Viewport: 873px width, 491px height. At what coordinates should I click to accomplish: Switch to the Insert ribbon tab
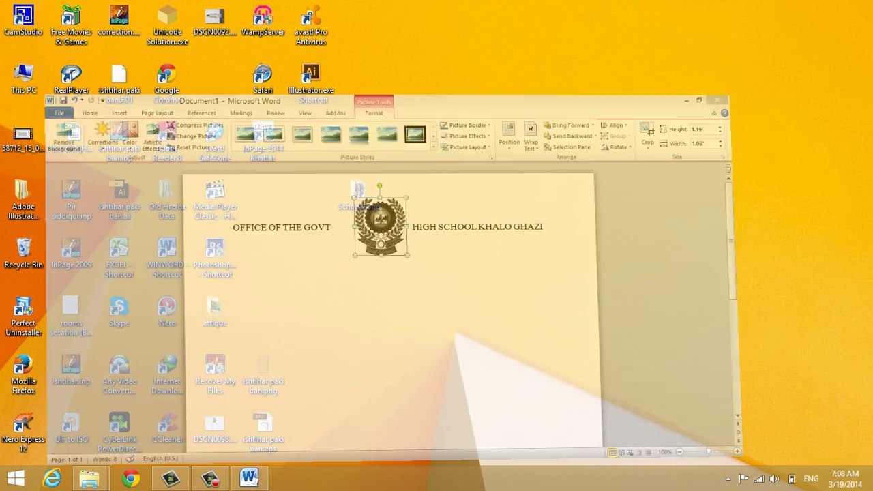[x=119, y=113]
